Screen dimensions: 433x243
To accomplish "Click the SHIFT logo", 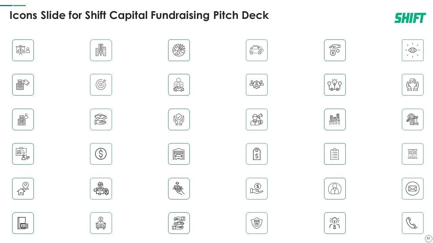I will point(410,18).
